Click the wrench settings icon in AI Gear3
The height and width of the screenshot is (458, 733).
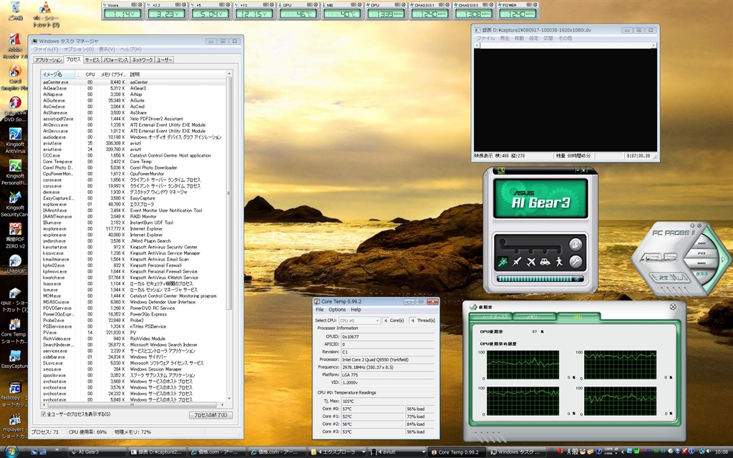pyautogui.click(x=576, y=262)
